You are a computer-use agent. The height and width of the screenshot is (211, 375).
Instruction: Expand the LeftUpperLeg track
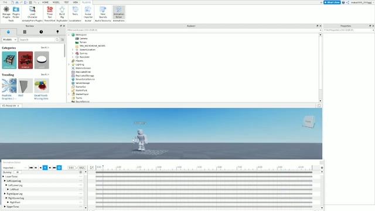5,181
